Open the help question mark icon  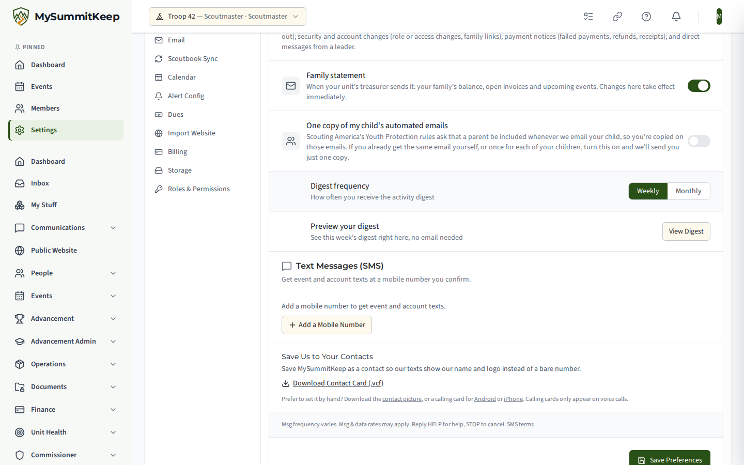pos(646,17)
